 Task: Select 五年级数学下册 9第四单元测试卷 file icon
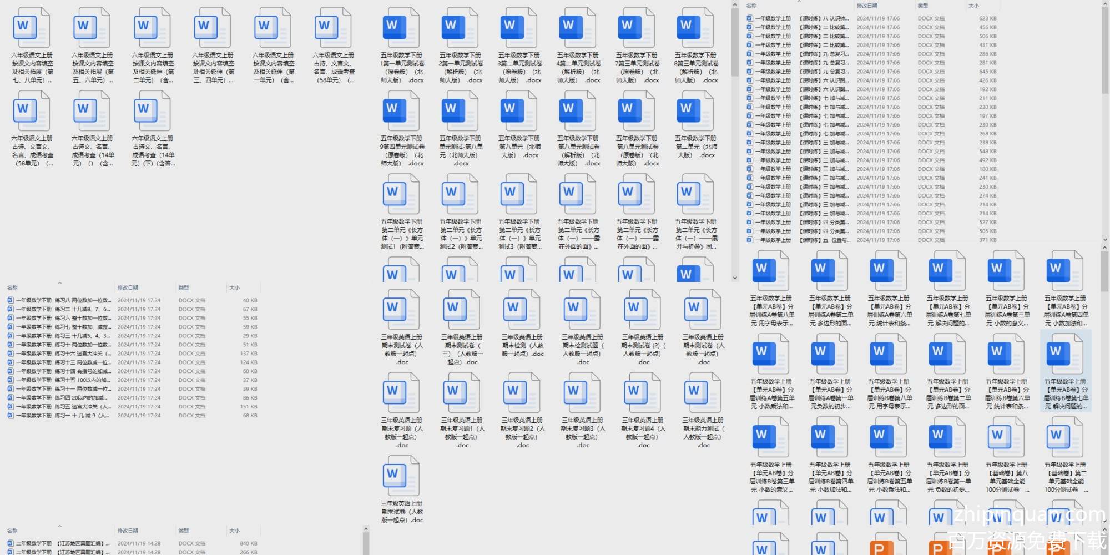click(401, 111)
